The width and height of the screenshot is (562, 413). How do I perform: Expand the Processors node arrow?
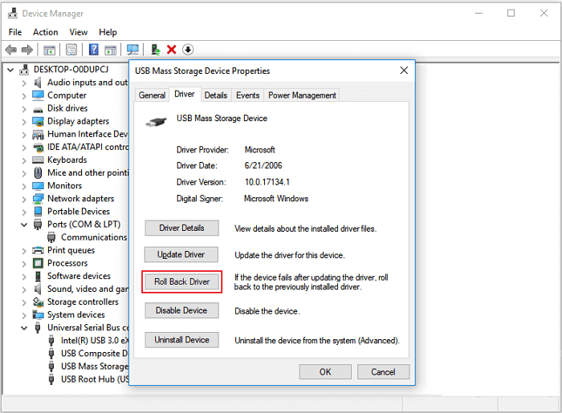pyautogui.click(x=24, y=264)
